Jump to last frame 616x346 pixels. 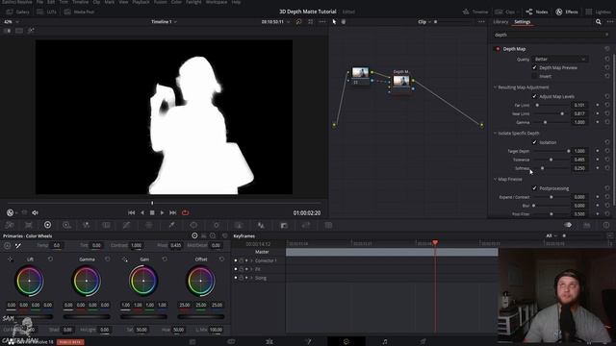(x=173, y=212)
